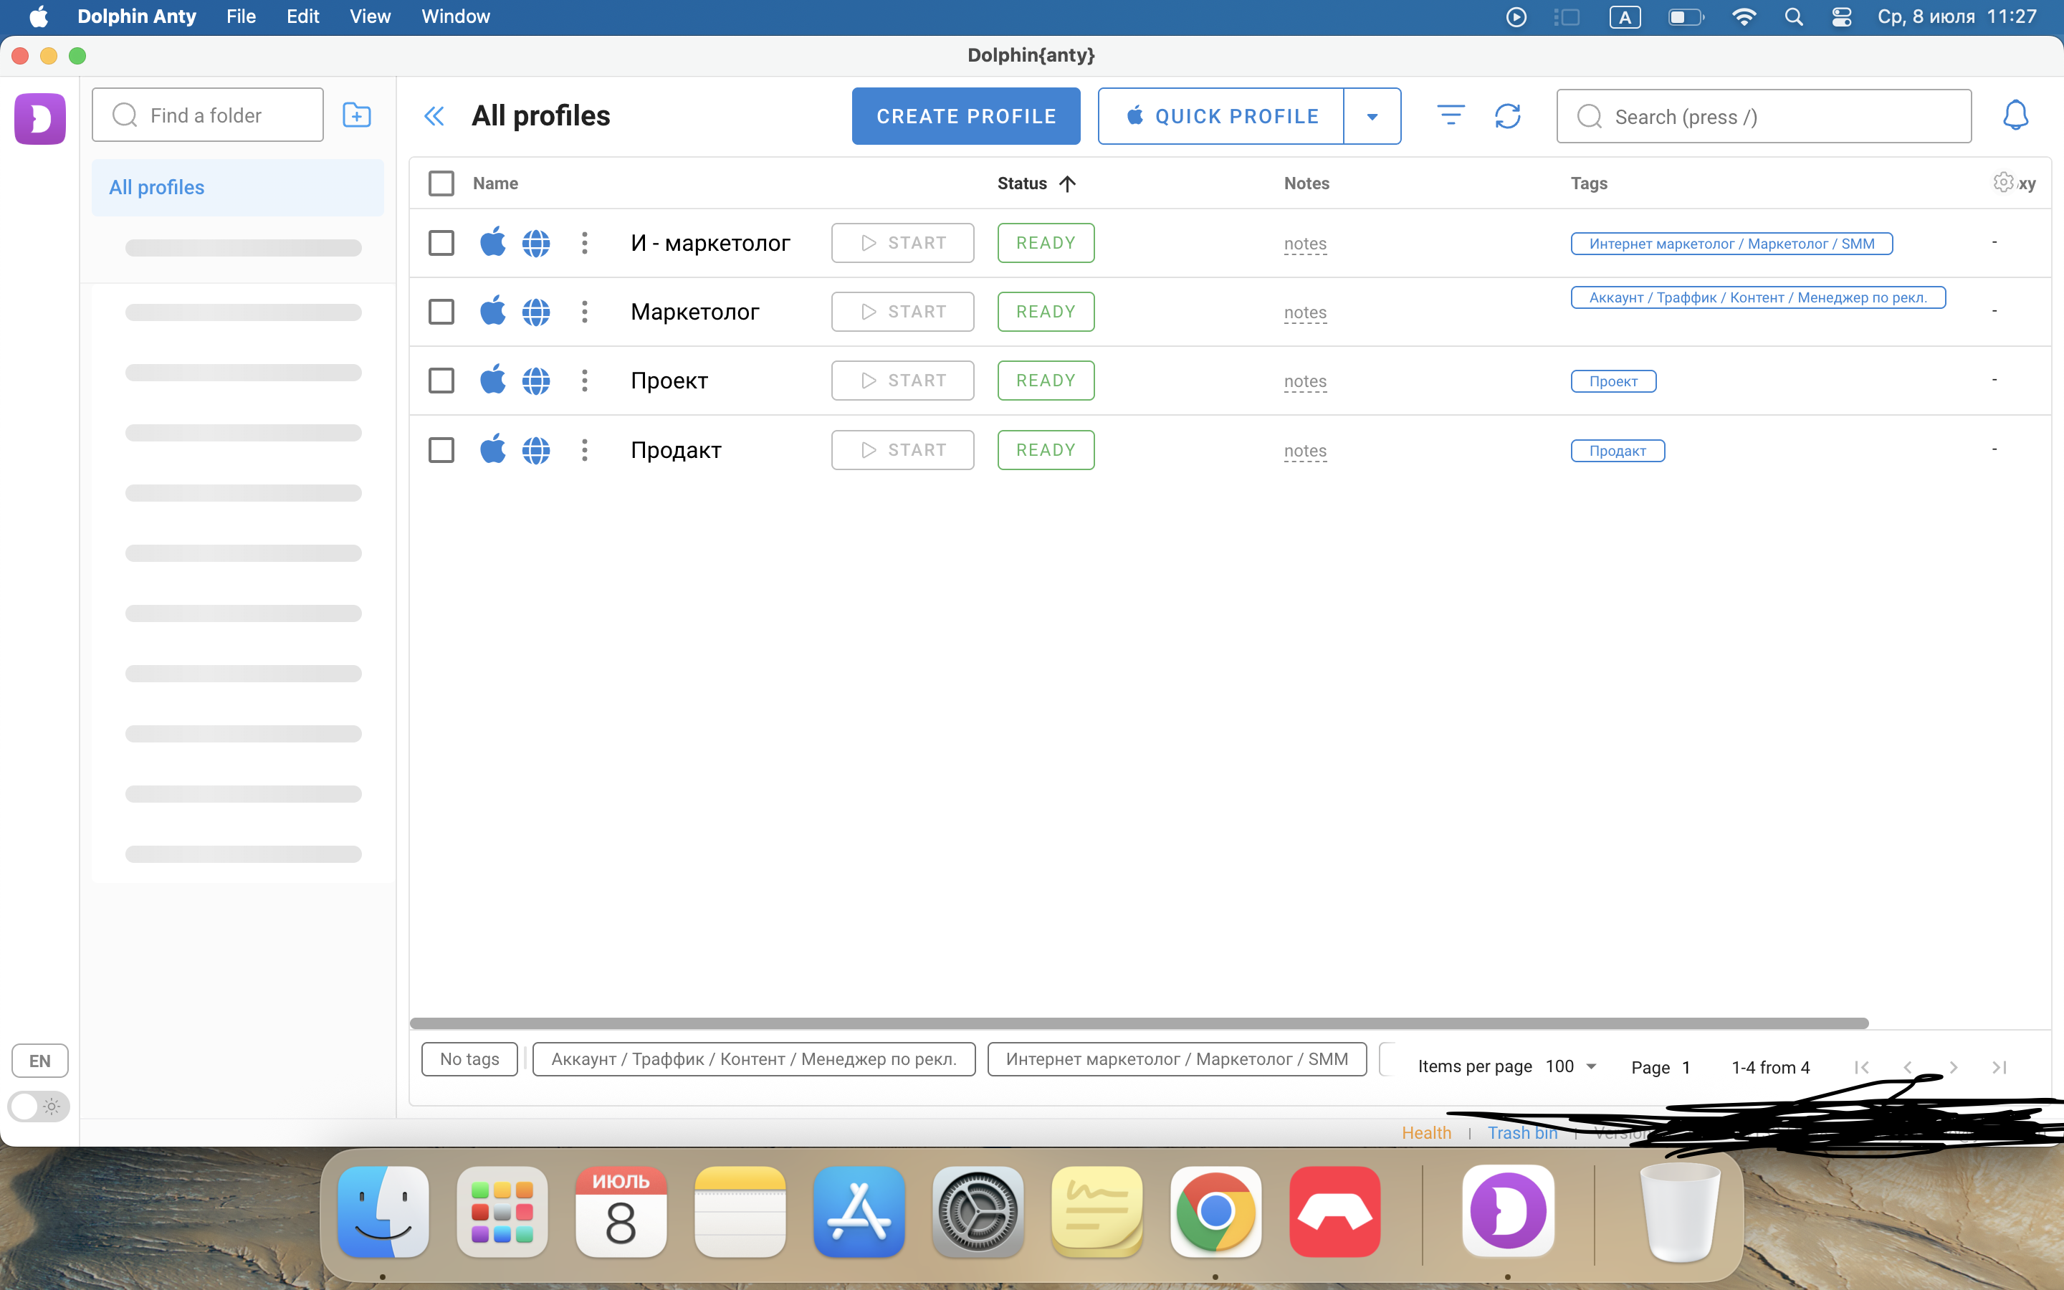Viewport: 2064px width, 1290px height.
Task: Click the CREATE PROFILE button
Action: coord(966,116)
